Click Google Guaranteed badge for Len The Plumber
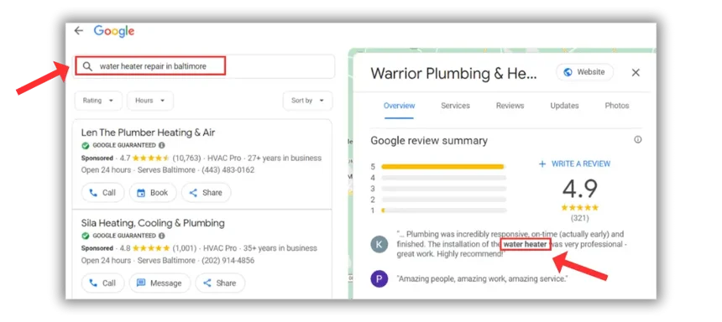Image resolution: width=722 pixels, height=322 pixels. [x=118, y=145]
